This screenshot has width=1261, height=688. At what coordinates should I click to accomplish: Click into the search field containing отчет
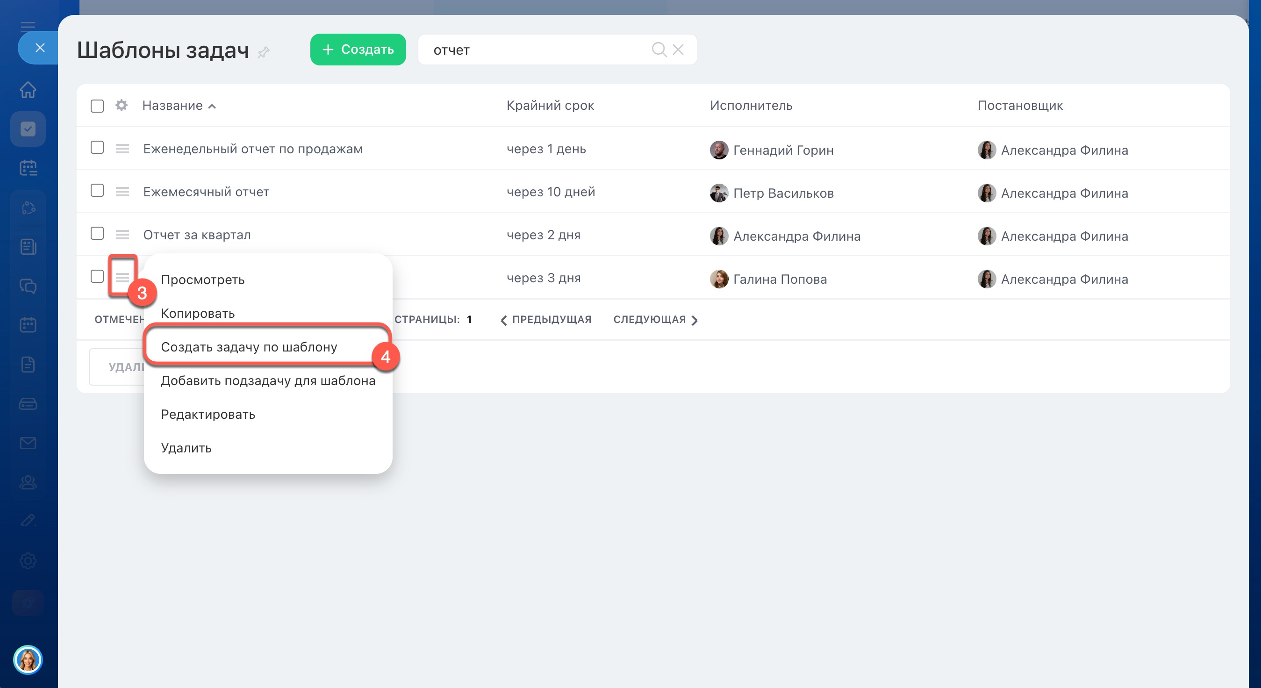(534, 50)
